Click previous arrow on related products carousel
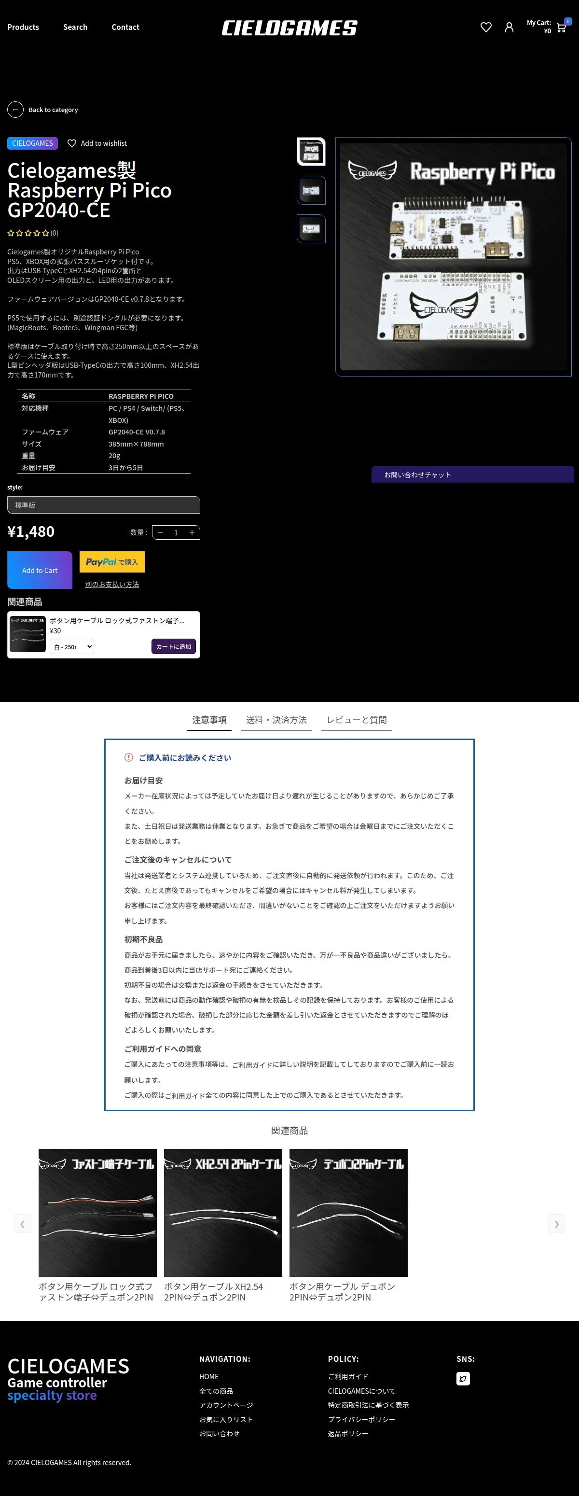 click(x=23, y=1224)
